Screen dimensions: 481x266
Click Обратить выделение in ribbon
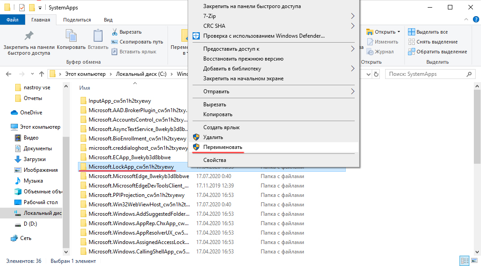[x=438, y=52]
